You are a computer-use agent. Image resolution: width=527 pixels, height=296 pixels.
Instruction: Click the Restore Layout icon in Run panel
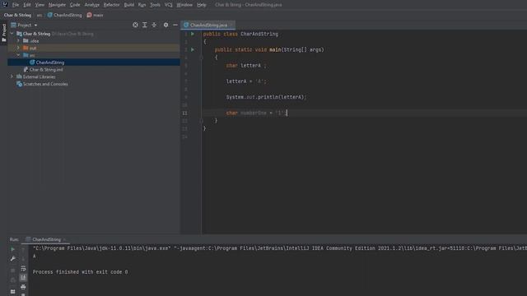pos(13,292)
